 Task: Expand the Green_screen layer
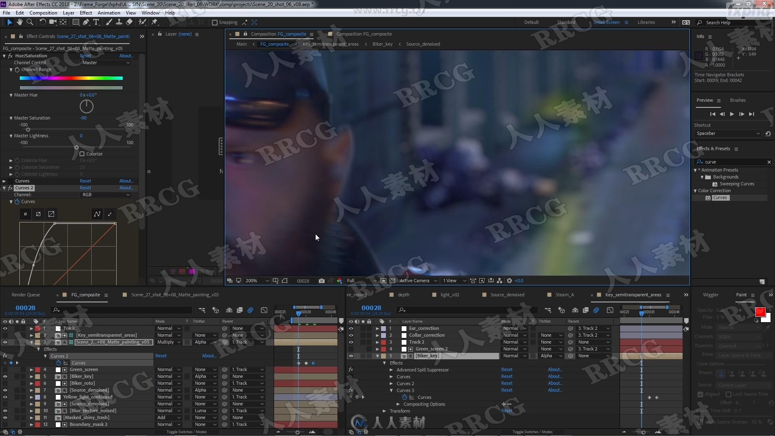(x=31, y=370)
